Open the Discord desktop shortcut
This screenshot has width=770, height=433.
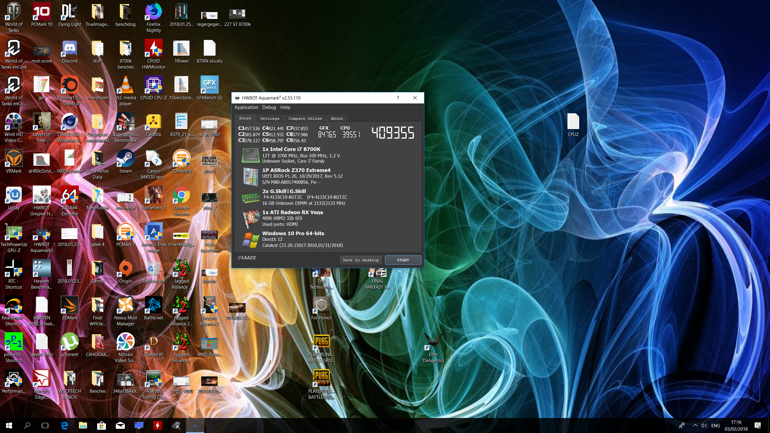[x=69, y=52]
